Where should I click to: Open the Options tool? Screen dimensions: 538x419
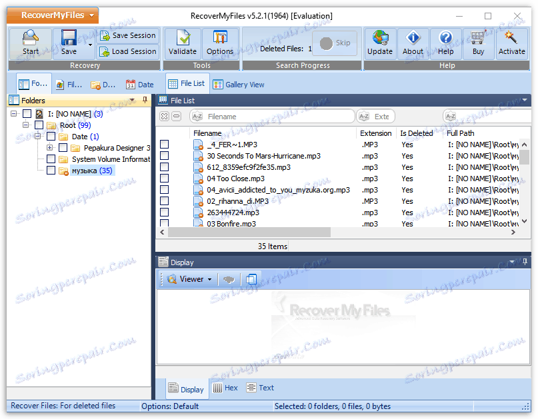(x=220, y=43)
